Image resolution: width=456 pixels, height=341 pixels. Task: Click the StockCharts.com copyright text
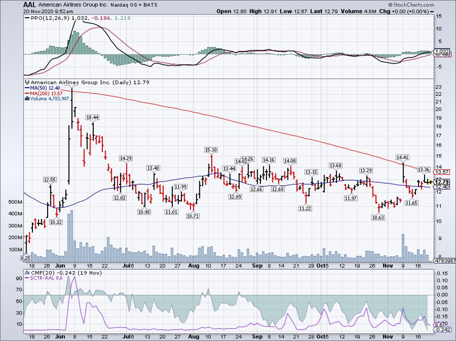point(411,5)
